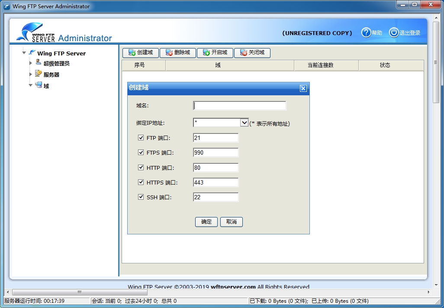Screen dimensions: 444x308
Task: Click the power logout icon
Action: pyautogui.click(x=394, y=32)
